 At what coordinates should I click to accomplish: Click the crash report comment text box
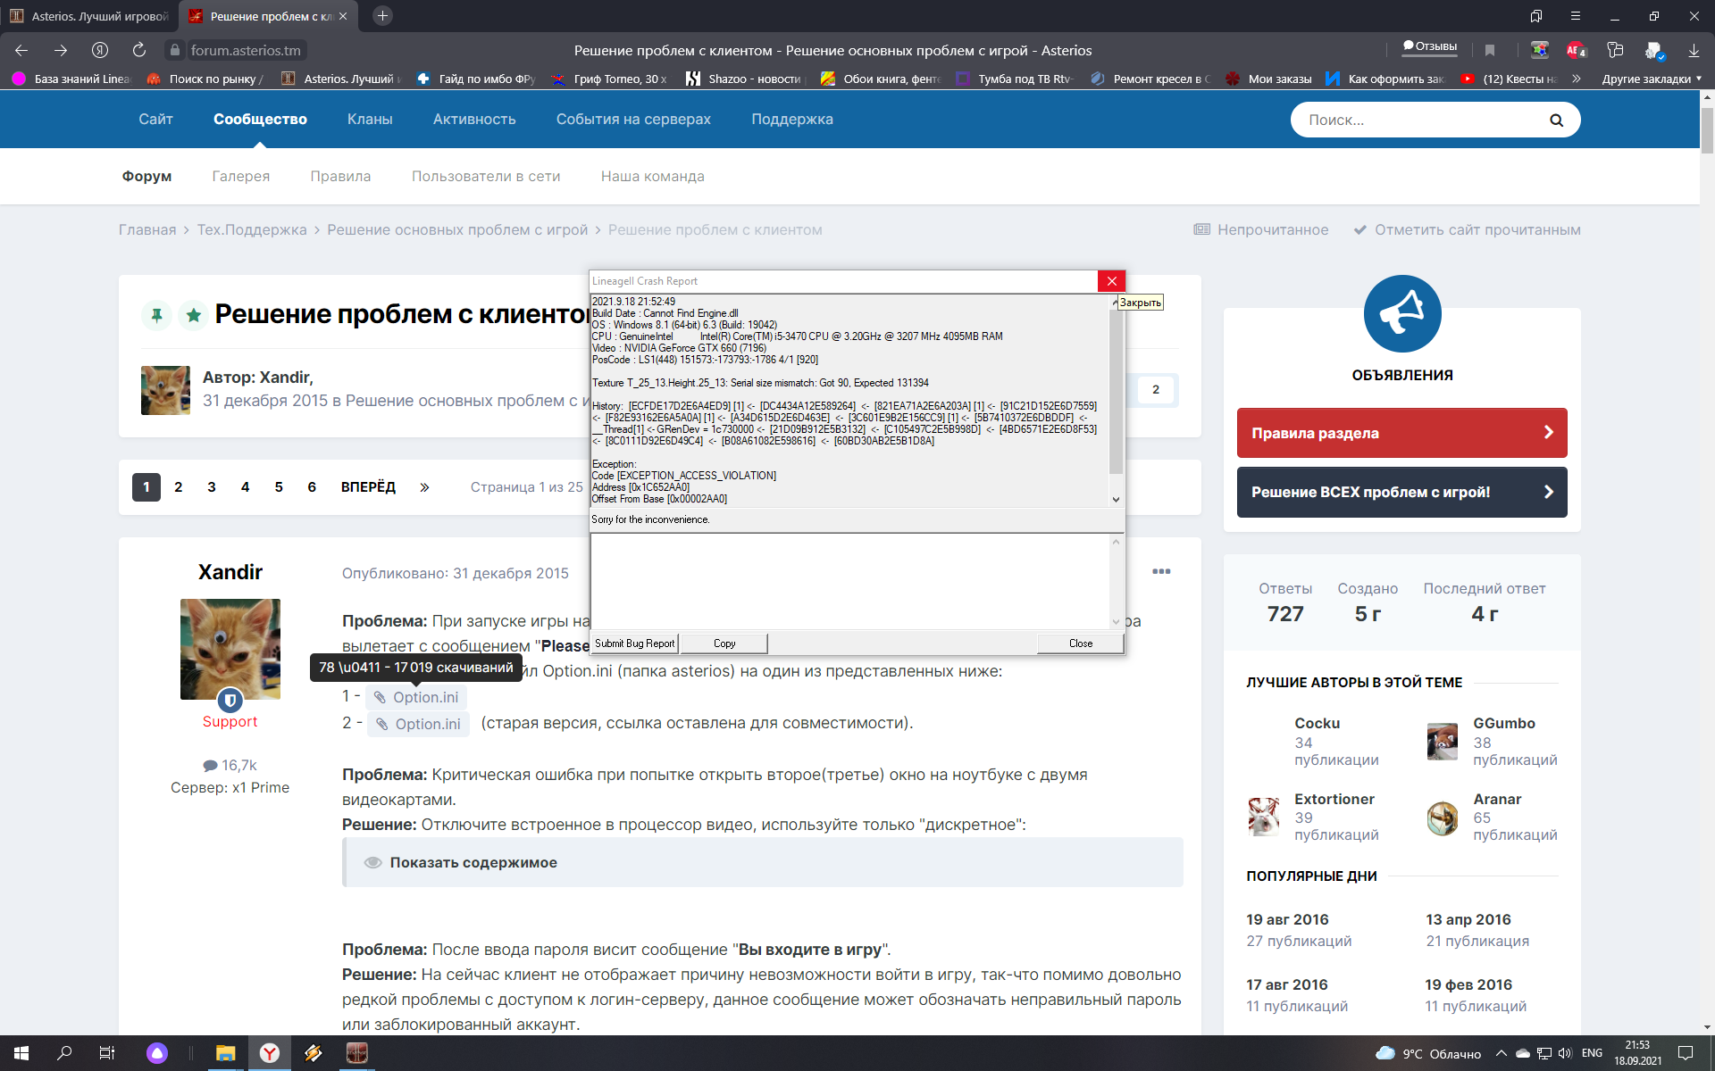point(850,581)
